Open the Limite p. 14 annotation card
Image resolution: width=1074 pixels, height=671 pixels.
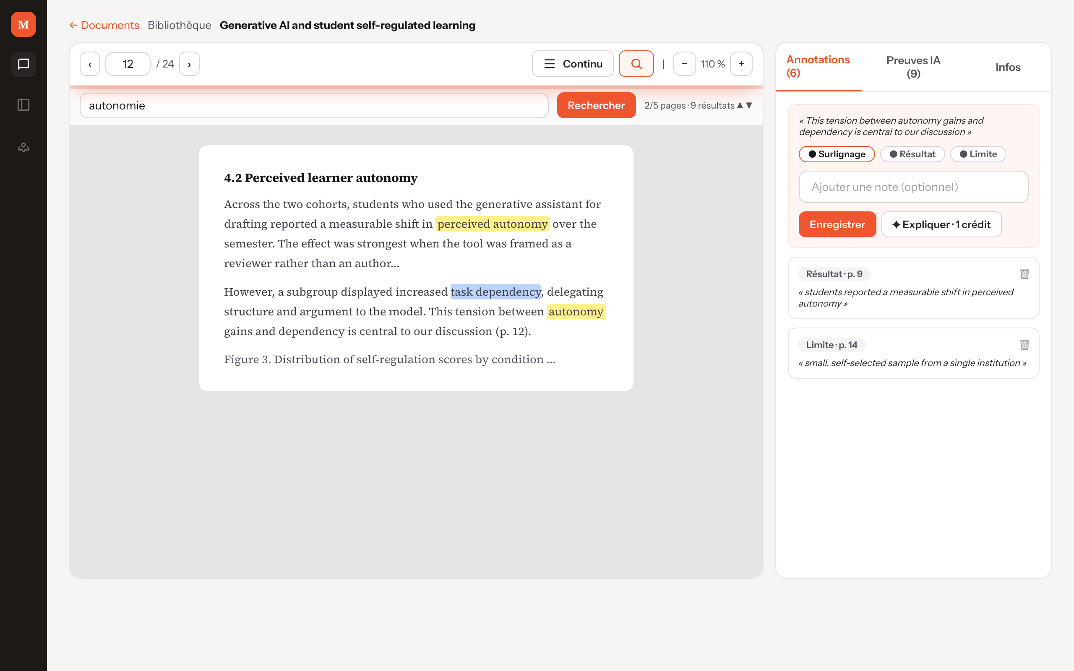[913, 353]
